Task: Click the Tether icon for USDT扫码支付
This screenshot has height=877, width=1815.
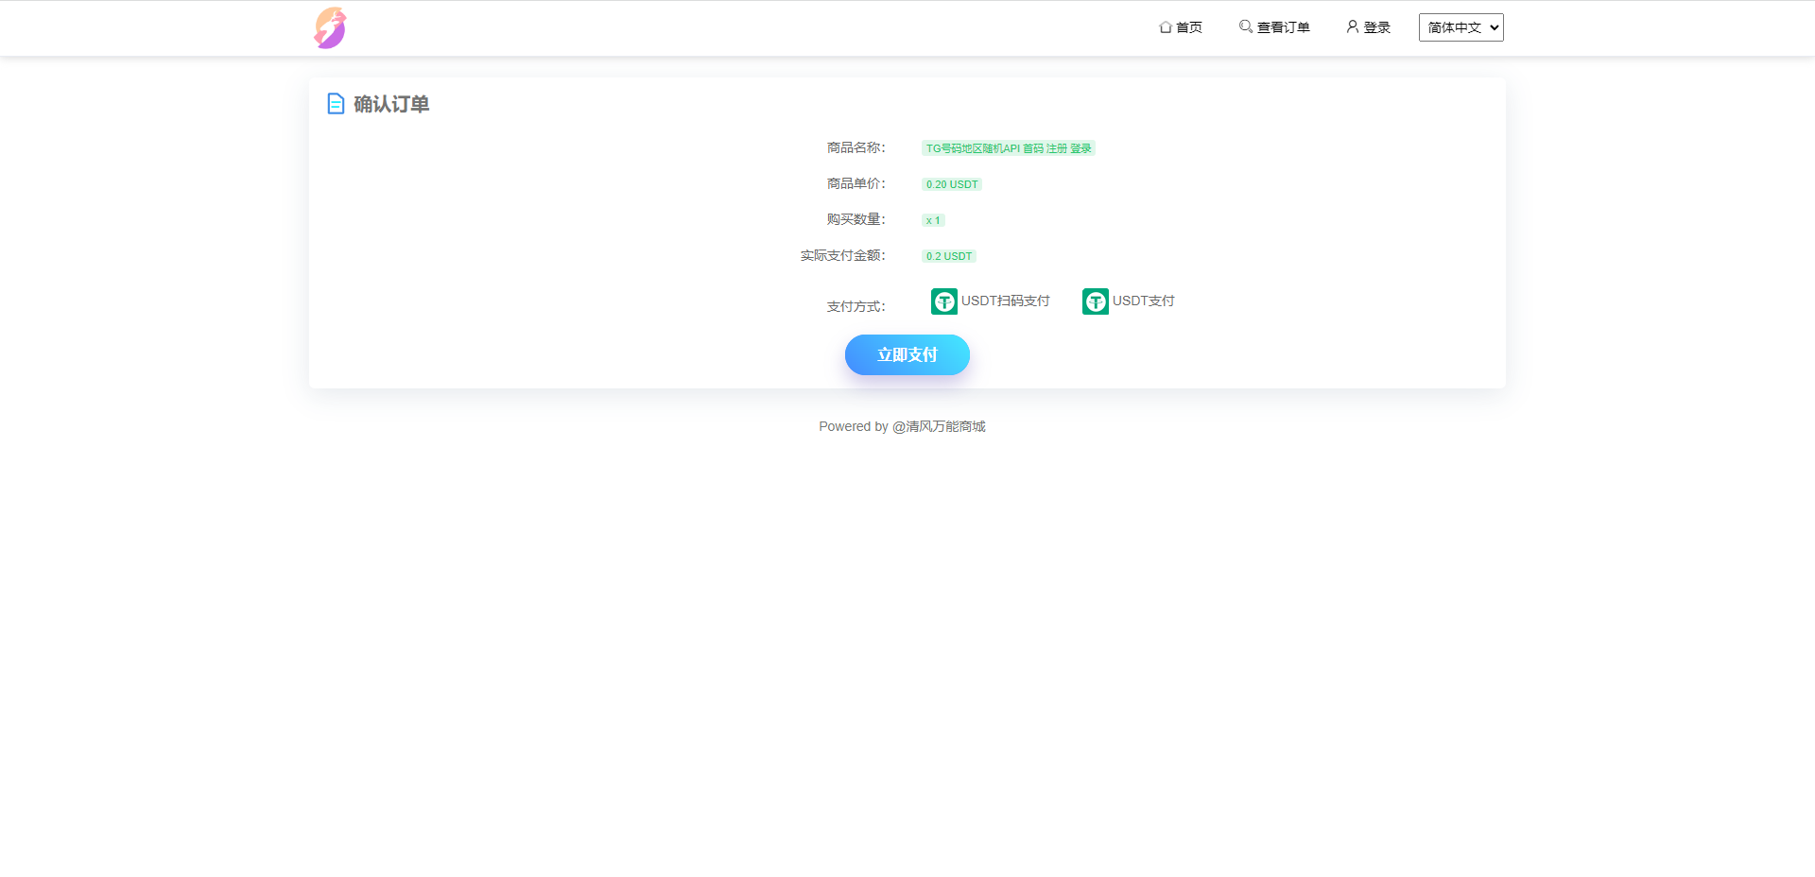Action: click(943, 301)
